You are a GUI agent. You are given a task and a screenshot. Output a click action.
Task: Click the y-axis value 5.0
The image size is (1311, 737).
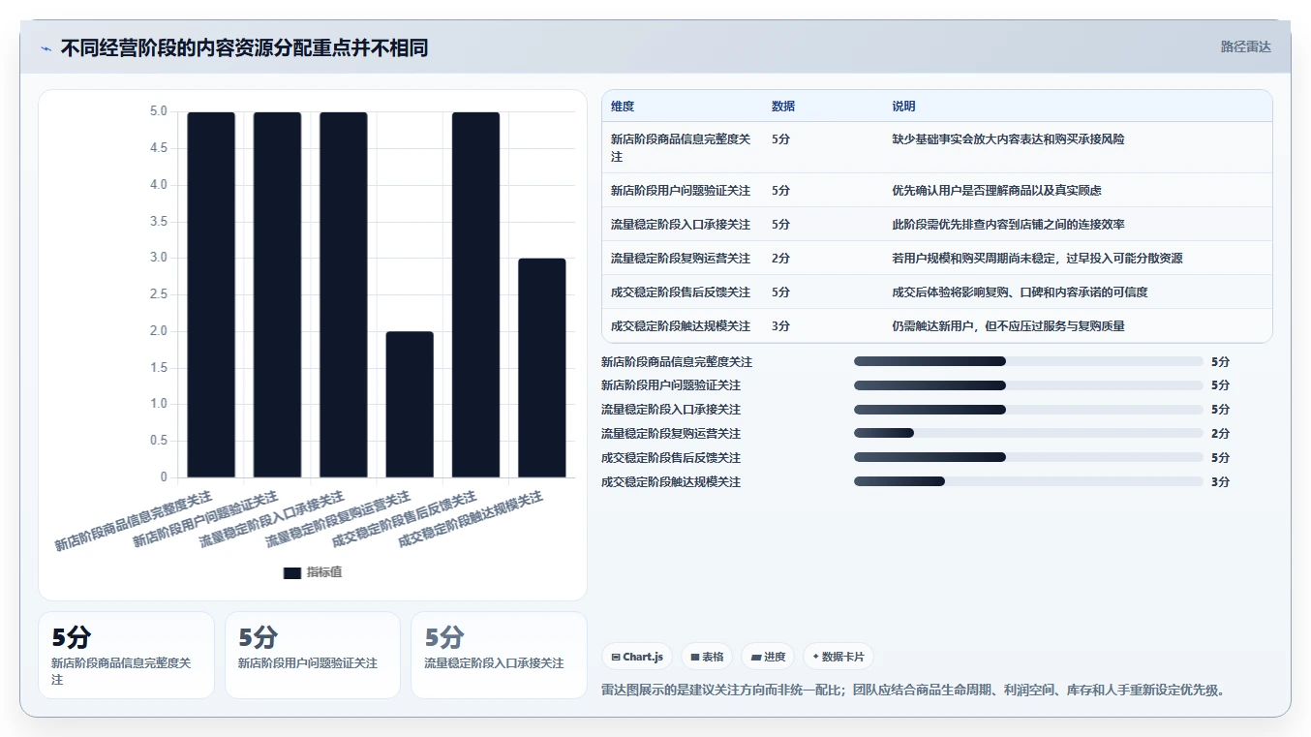(x=159, y=111)
